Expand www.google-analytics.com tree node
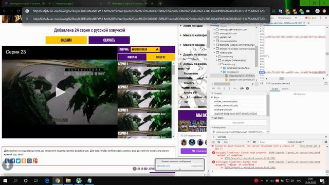Image resolution: width=329 pixels, height=185 pixels. tap(214, 30)
